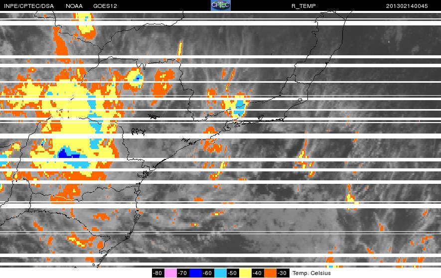
Task: Click the -80 legend value
Action: click(158, 273)
